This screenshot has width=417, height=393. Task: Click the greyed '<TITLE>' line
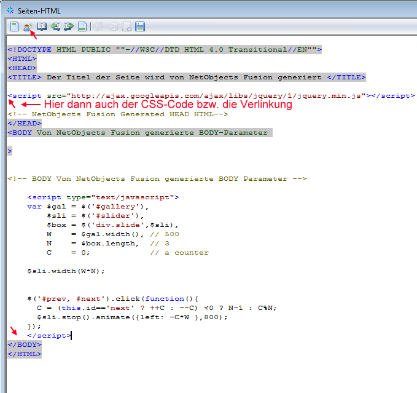[x=187, y=77]
